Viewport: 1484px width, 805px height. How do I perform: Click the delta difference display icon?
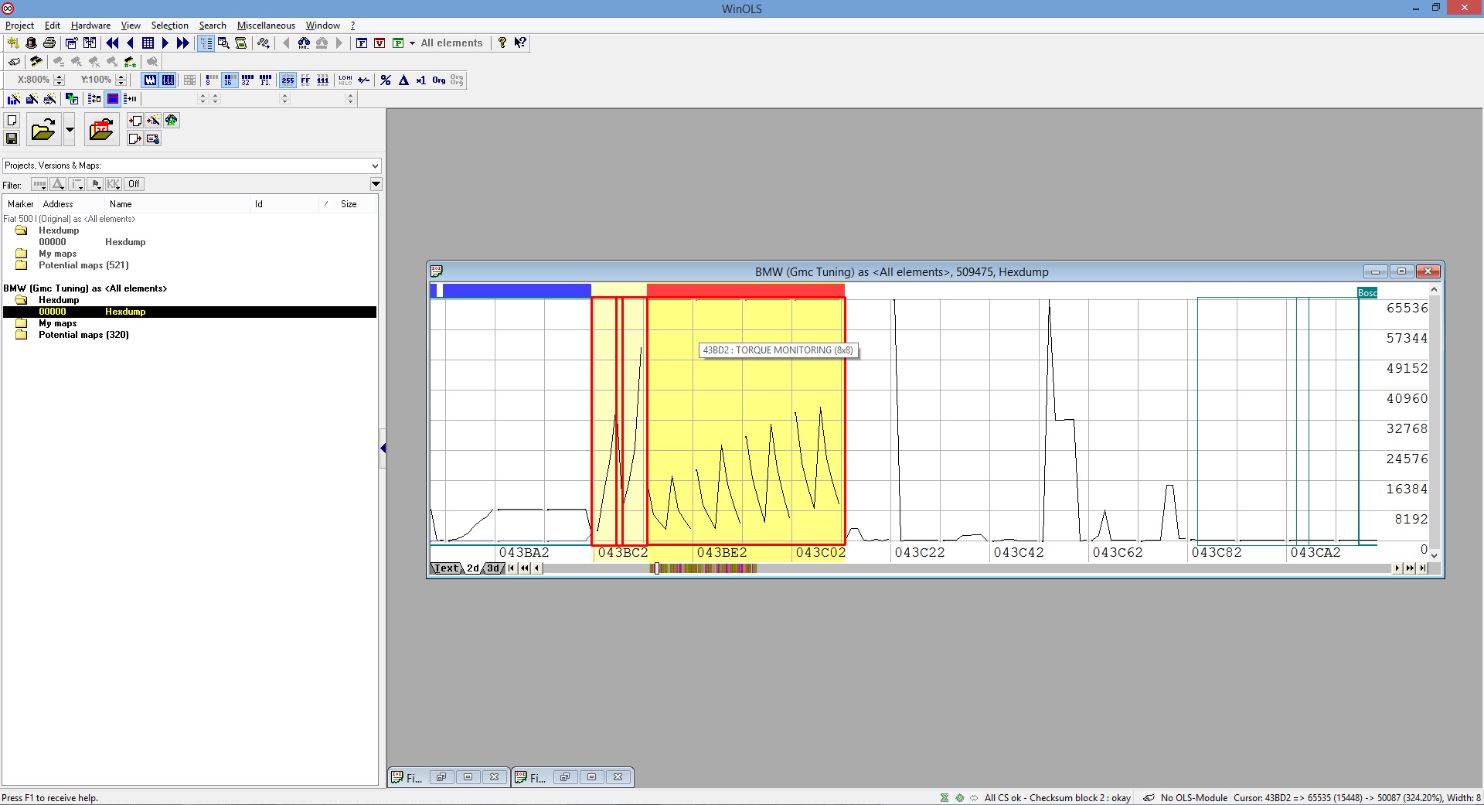tap(403, 80)
